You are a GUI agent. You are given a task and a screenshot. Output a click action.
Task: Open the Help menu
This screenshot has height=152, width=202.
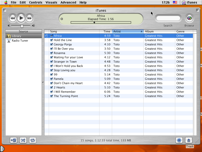[83, 3]
